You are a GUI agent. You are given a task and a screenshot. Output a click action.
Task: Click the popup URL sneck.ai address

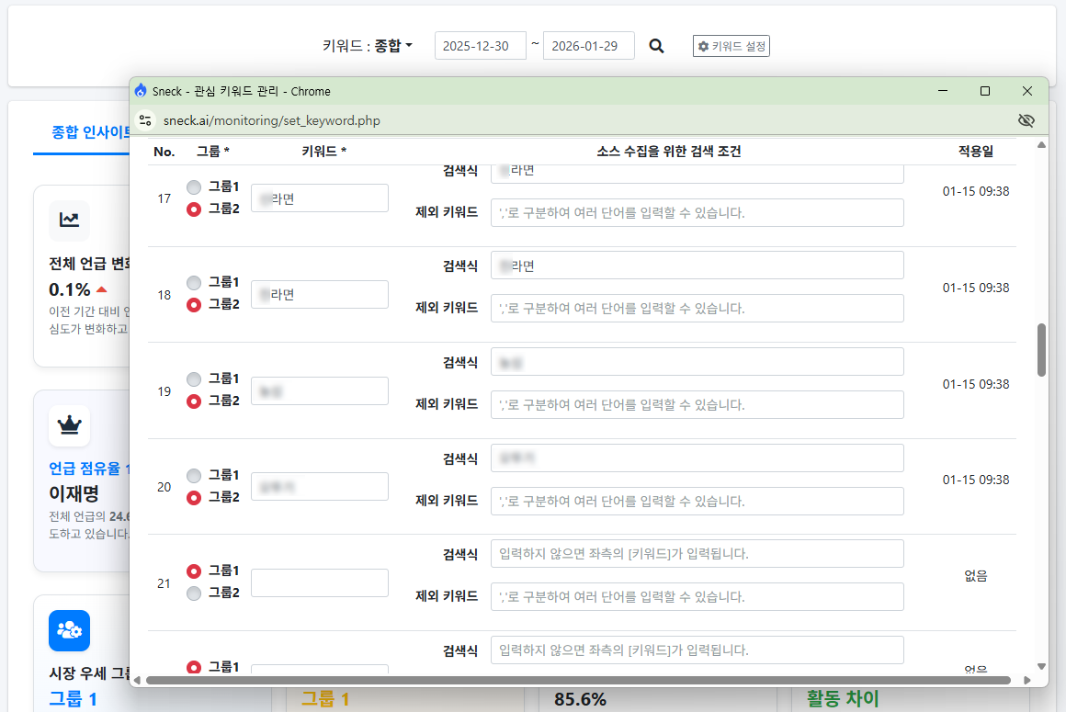(271, 120)
